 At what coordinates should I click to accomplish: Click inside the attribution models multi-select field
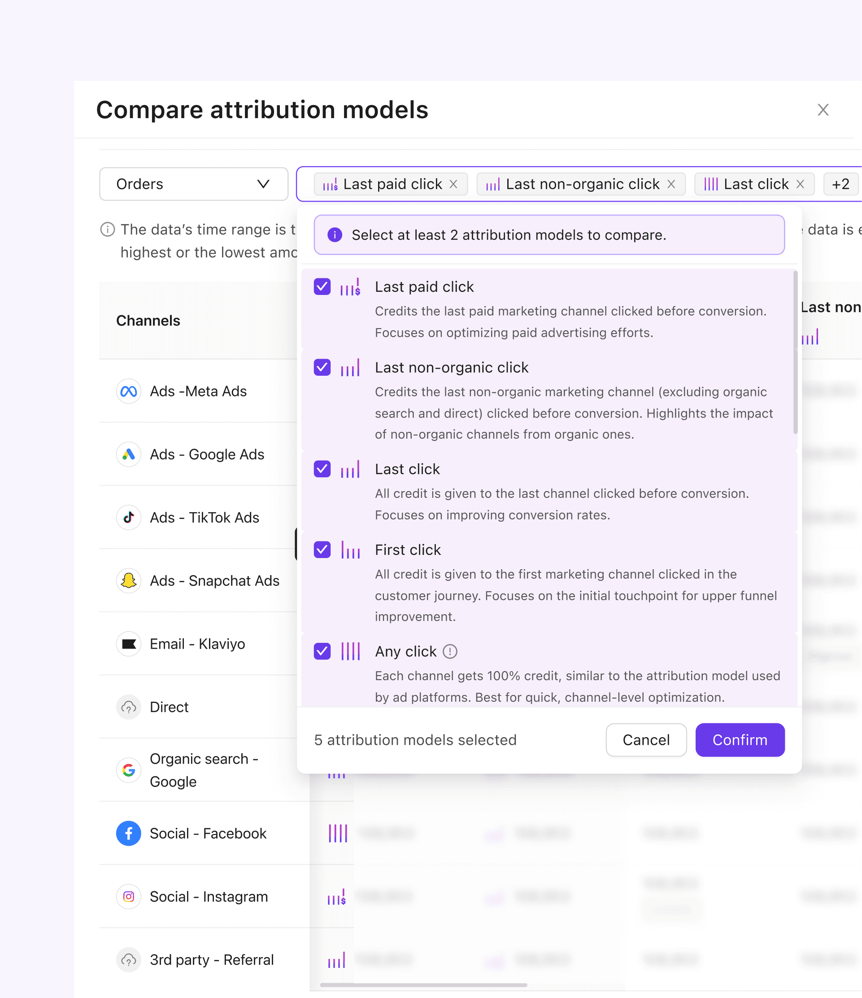click(x=579, y=184)
